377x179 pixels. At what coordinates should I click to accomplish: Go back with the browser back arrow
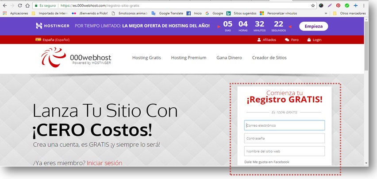pos(5,5)
